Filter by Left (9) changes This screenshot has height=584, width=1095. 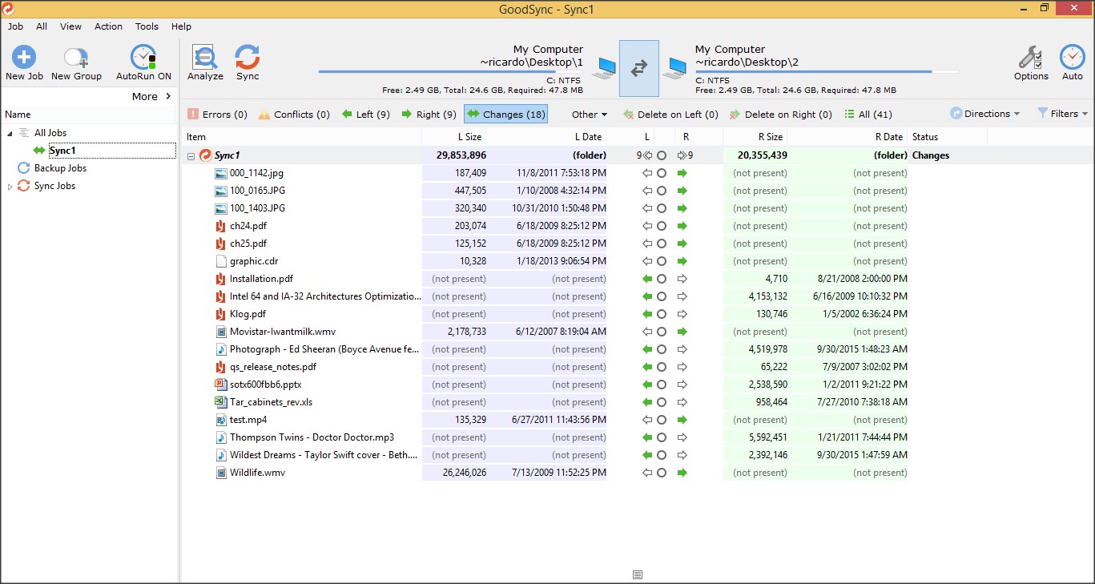click(x=365, y=115)
